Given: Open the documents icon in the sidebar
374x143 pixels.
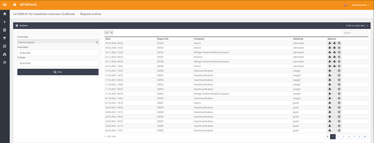Looking at the screenshot, I should (x=4, y=30).
